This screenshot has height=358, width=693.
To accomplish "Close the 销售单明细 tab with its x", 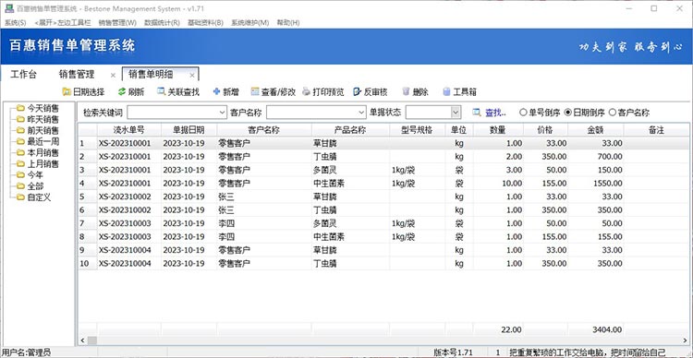I will 192,75.
